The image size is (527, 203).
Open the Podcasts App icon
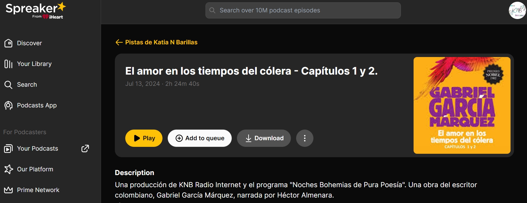pos(8,105)
